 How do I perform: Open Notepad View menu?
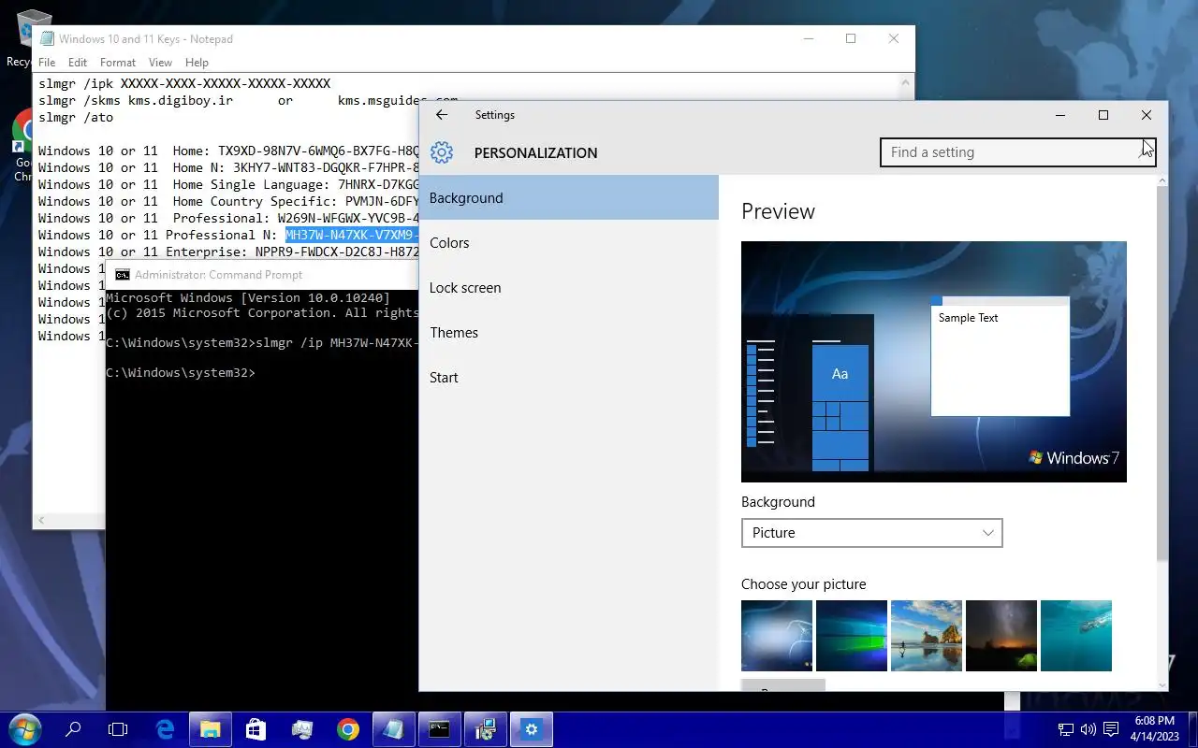(x=160, y=63)
